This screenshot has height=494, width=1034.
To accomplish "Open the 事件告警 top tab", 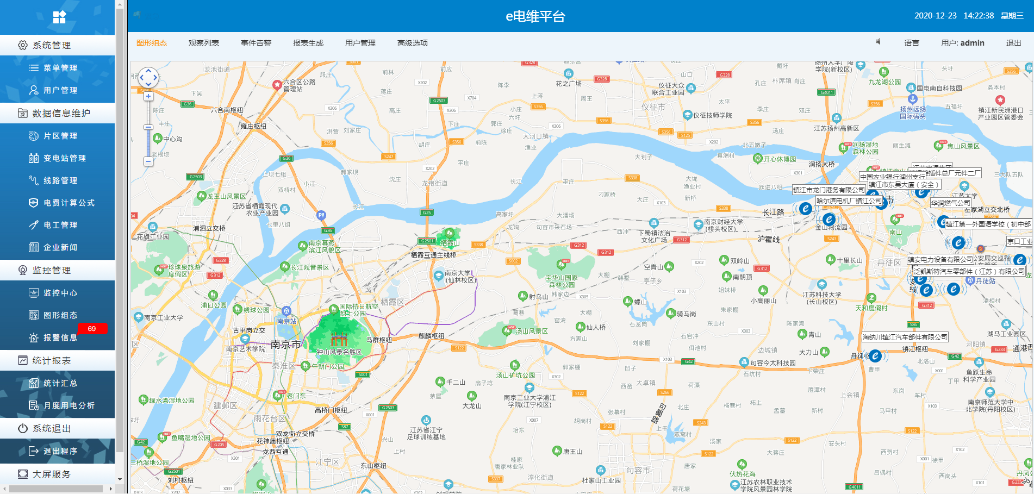I will click(256, 43).
